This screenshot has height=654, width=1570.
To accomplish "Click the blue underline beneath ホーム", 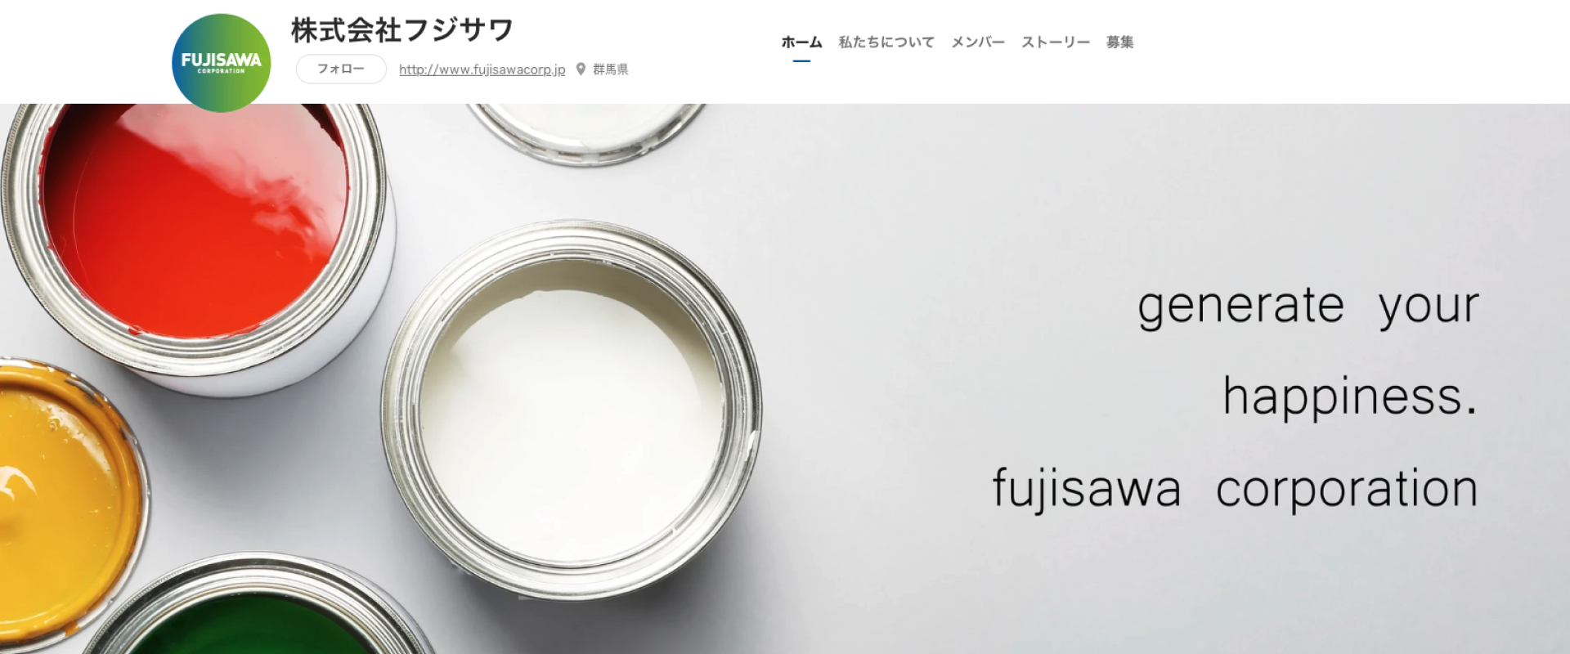I will point(801,61).
